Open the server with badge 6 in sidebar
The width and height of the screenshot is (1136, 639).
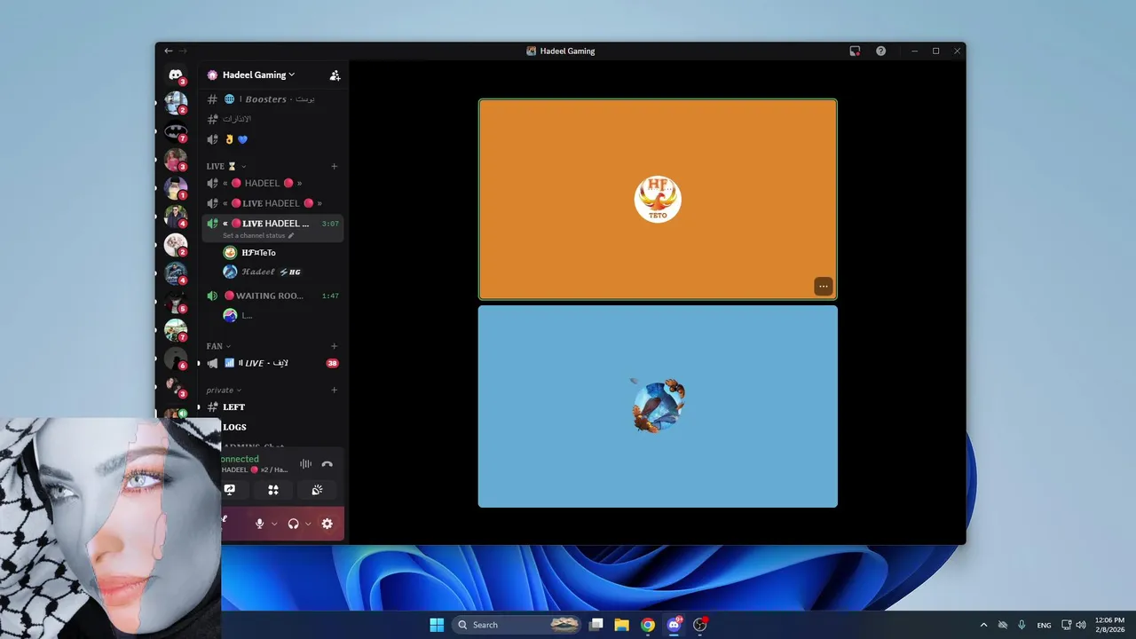point(176,359)
